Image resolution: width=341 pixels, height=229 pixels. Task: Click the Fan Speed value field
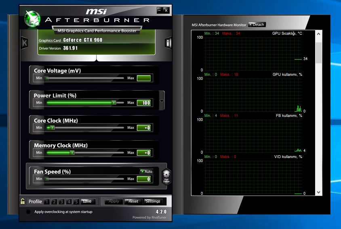click(144, 179)
